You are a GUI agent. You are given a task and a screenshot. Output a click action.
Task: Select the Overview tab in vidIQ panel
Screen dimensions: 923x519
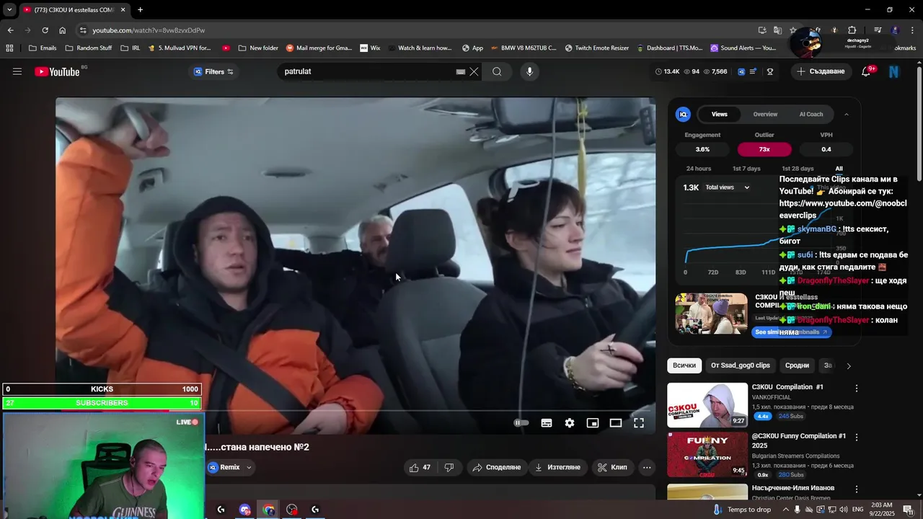765,114
